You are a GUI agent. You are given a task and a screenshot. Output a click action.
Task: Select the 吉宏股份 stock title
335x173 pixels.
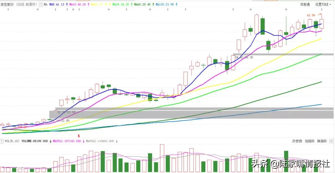(7, 4)
